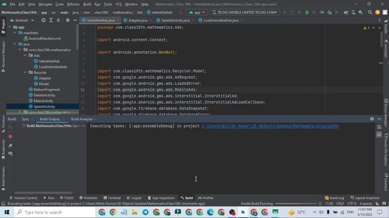Toggle soft-wrap icon in Build output

click(379, 127)
